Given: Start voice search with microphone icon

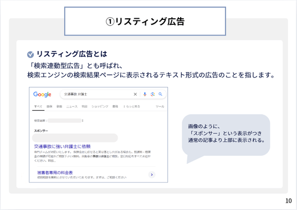Looking at the screenshot, I should pyautogui.click(x=145, y=94).
